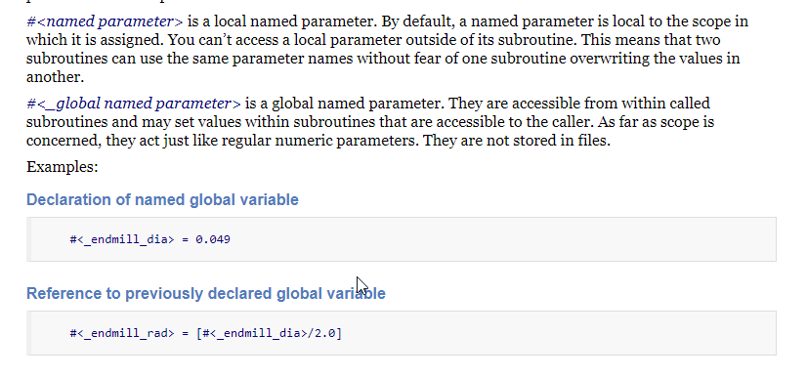The width and height of the screenshot is (807, 378).
Task: Click inside the first code block box
Action: coord(402,239)
